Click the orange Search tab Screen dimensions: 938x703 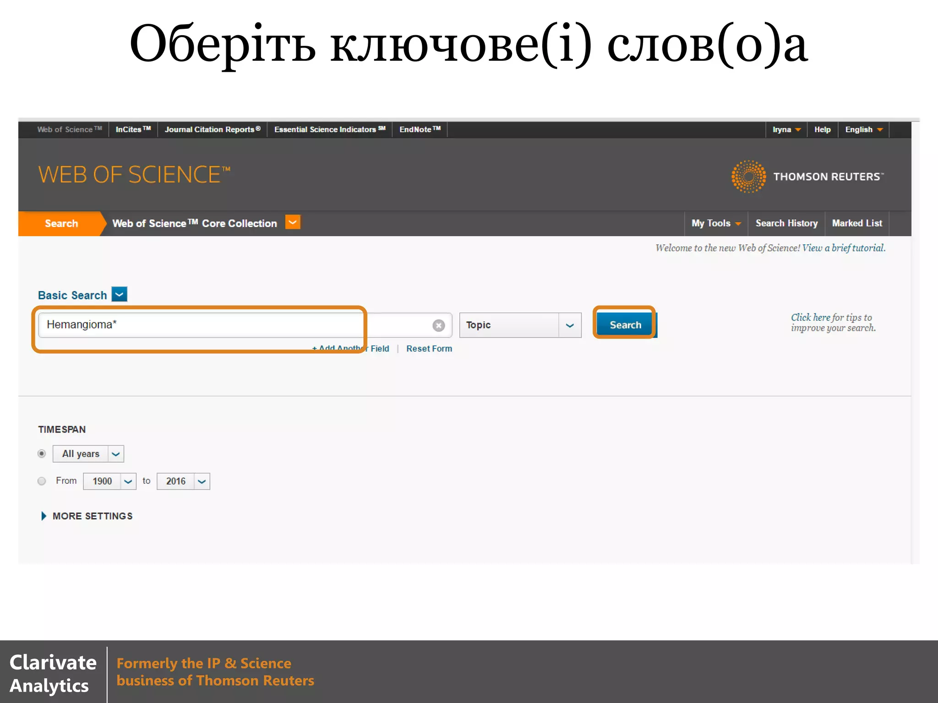point(61,223)
